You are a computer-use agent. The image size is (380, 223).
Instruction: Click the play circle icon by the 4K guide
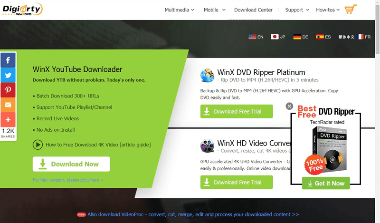pyautogui.click(x=38, y=145)
